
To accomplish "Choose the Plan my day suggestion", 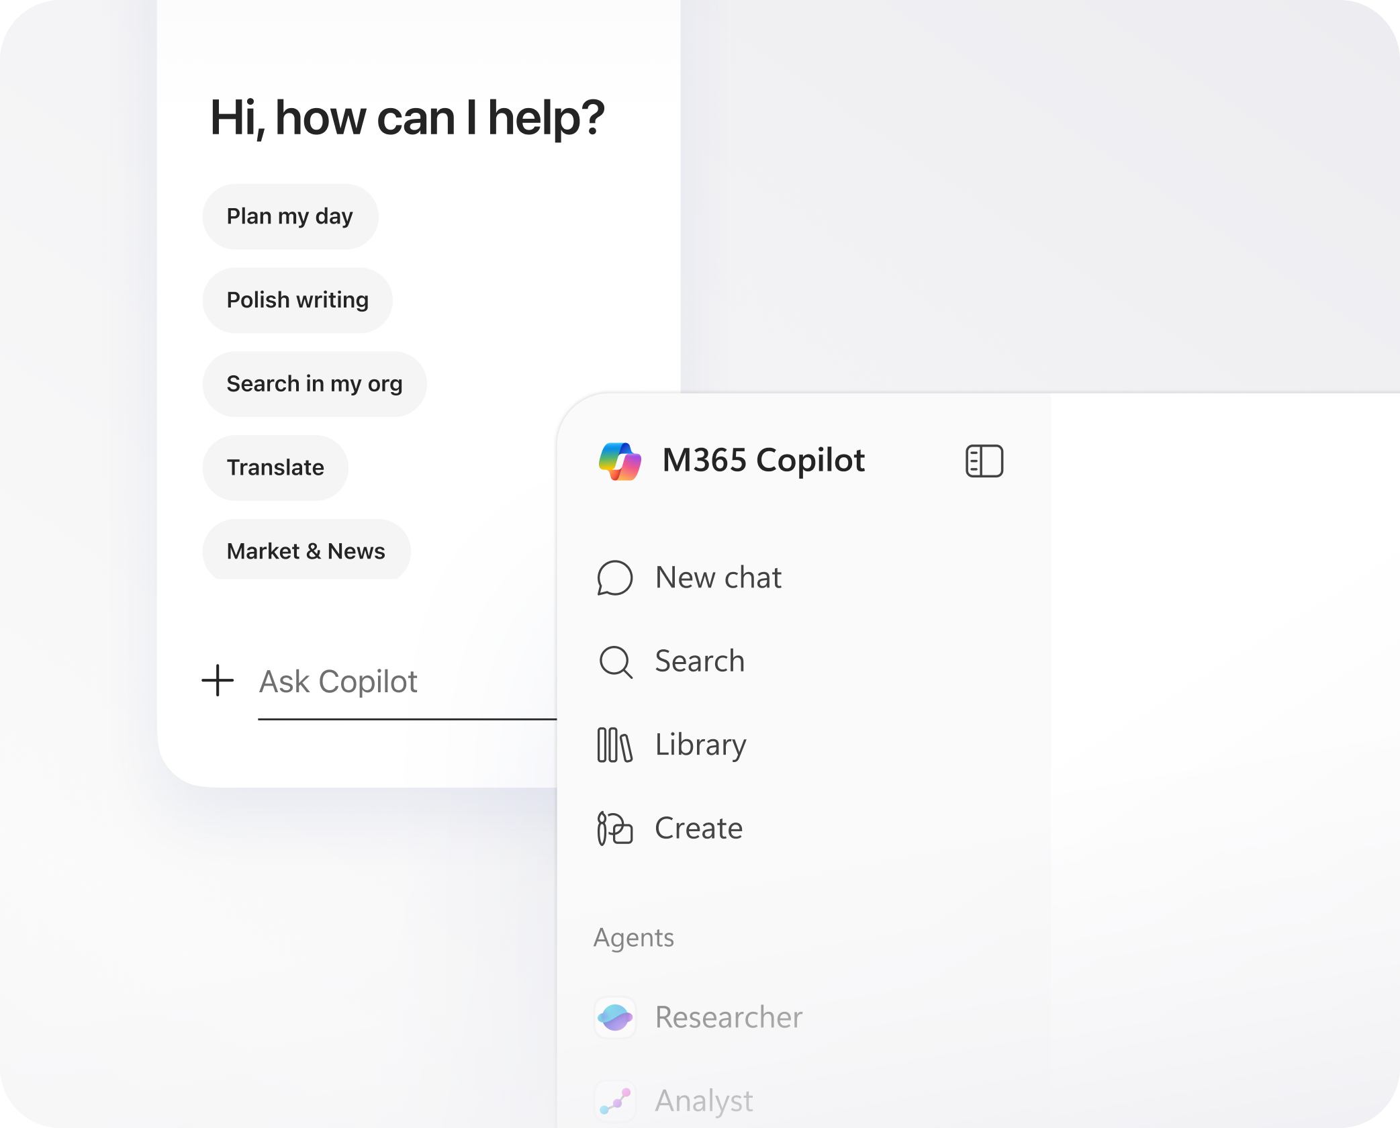I will point(290,216).
